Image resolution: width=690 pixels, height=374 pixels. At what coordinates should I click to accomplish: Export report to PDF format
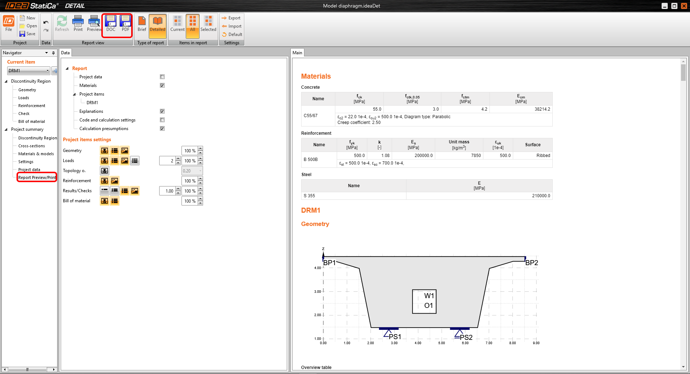pos(125,24)
